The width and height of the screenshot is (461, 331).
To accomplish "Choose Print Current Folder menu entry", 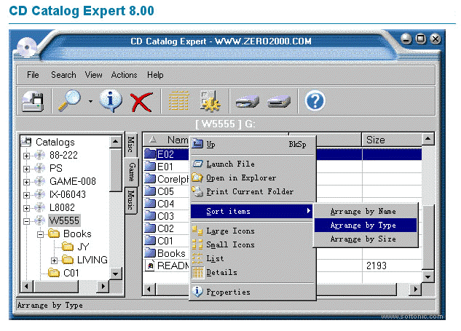I will tap(253, 191).
